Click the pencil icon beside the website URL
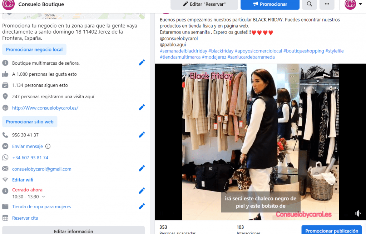 [x=142, y=107]
